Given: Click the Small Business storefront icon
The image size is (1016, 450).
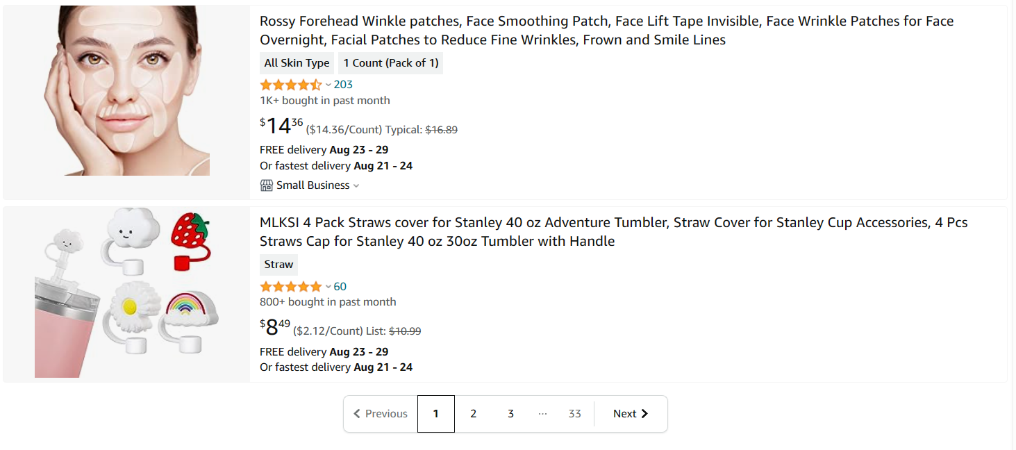Looking at the screenshot, I should pyautogui.click(x=266, y=185).
